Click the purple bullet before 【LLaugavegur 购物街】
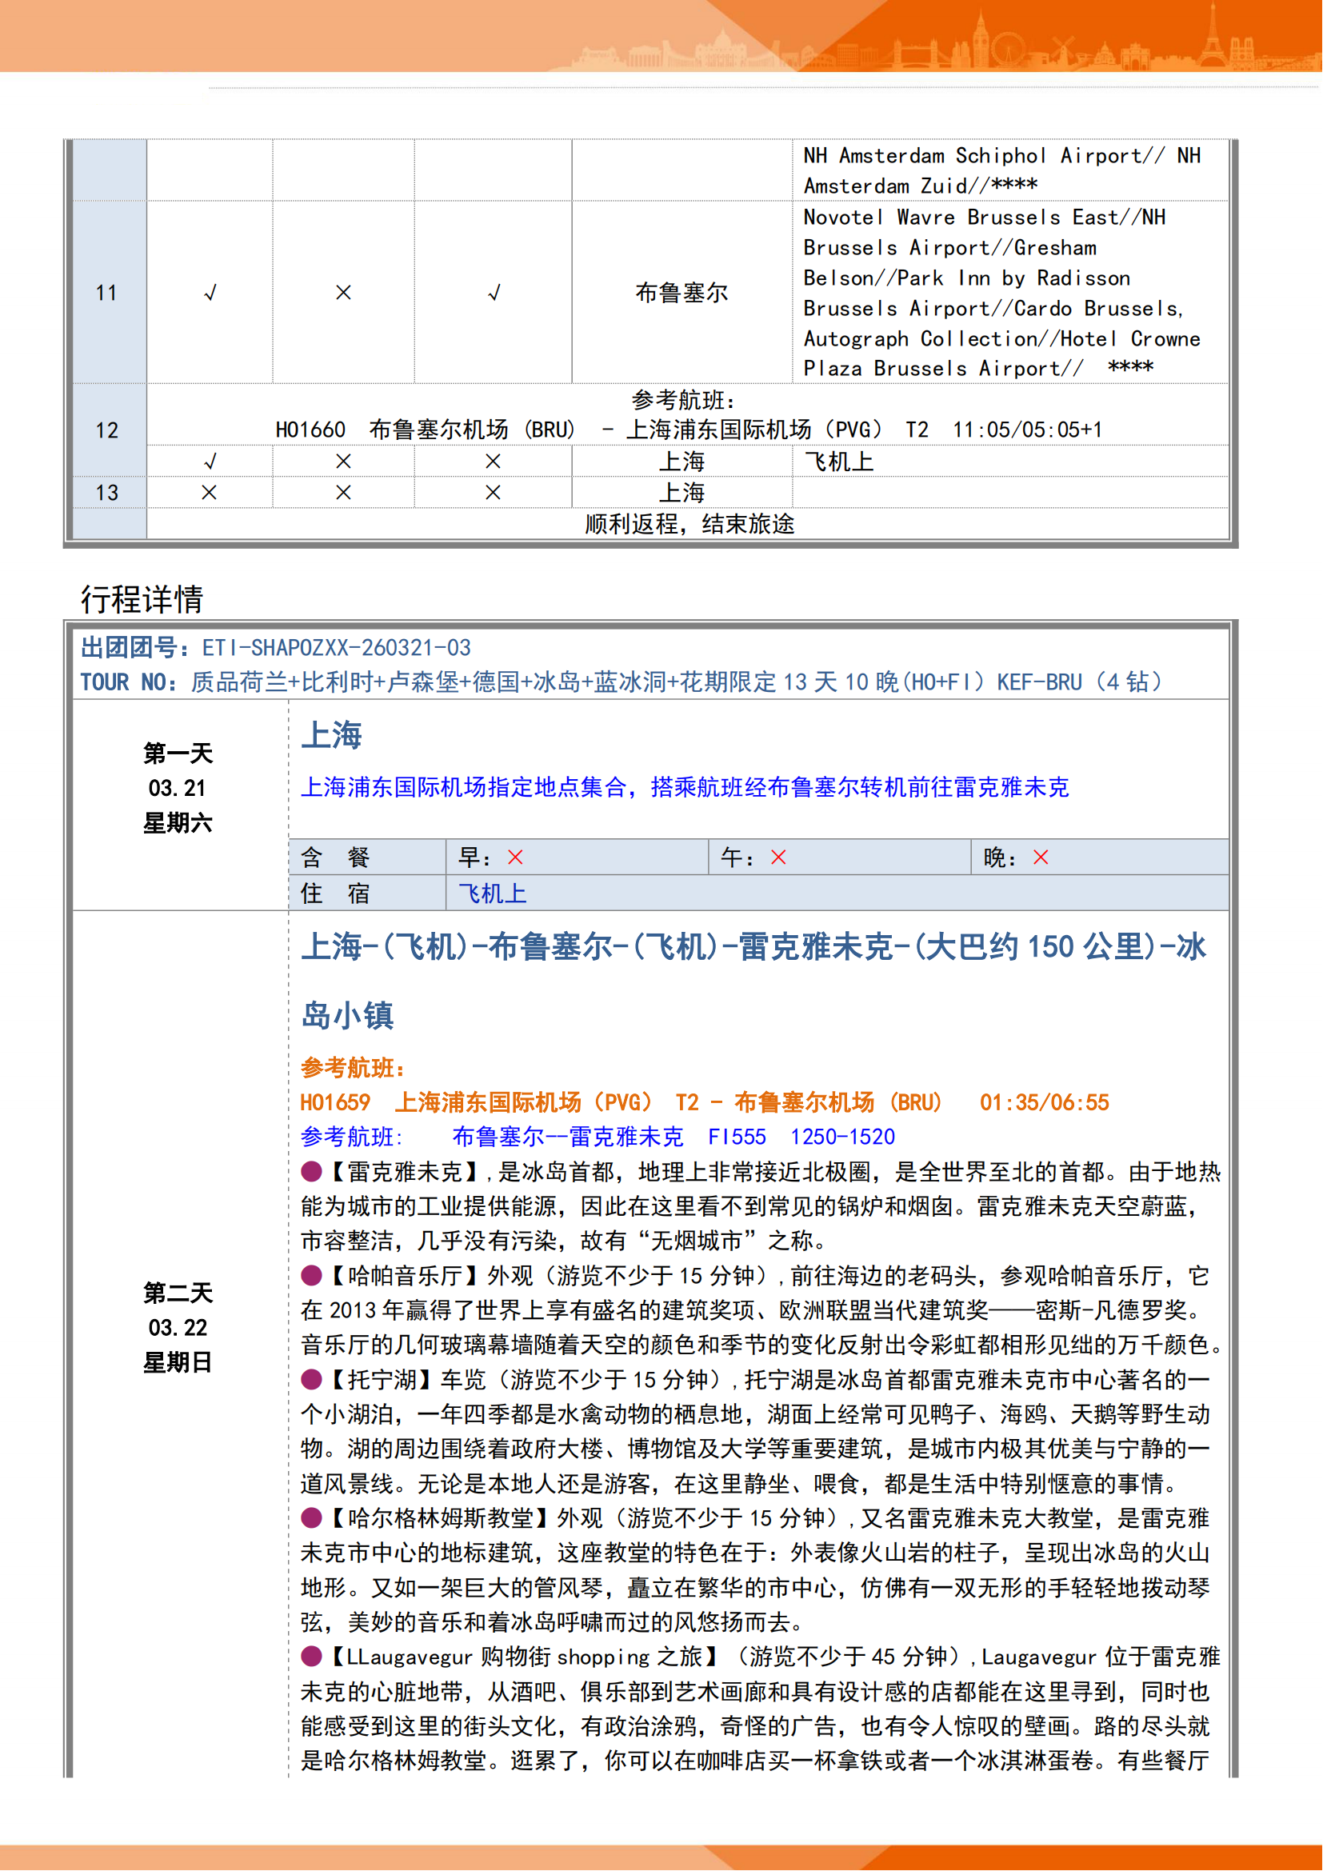Image resolution: width=1323 pixels, height=1871 pixels. (311, 1657)
